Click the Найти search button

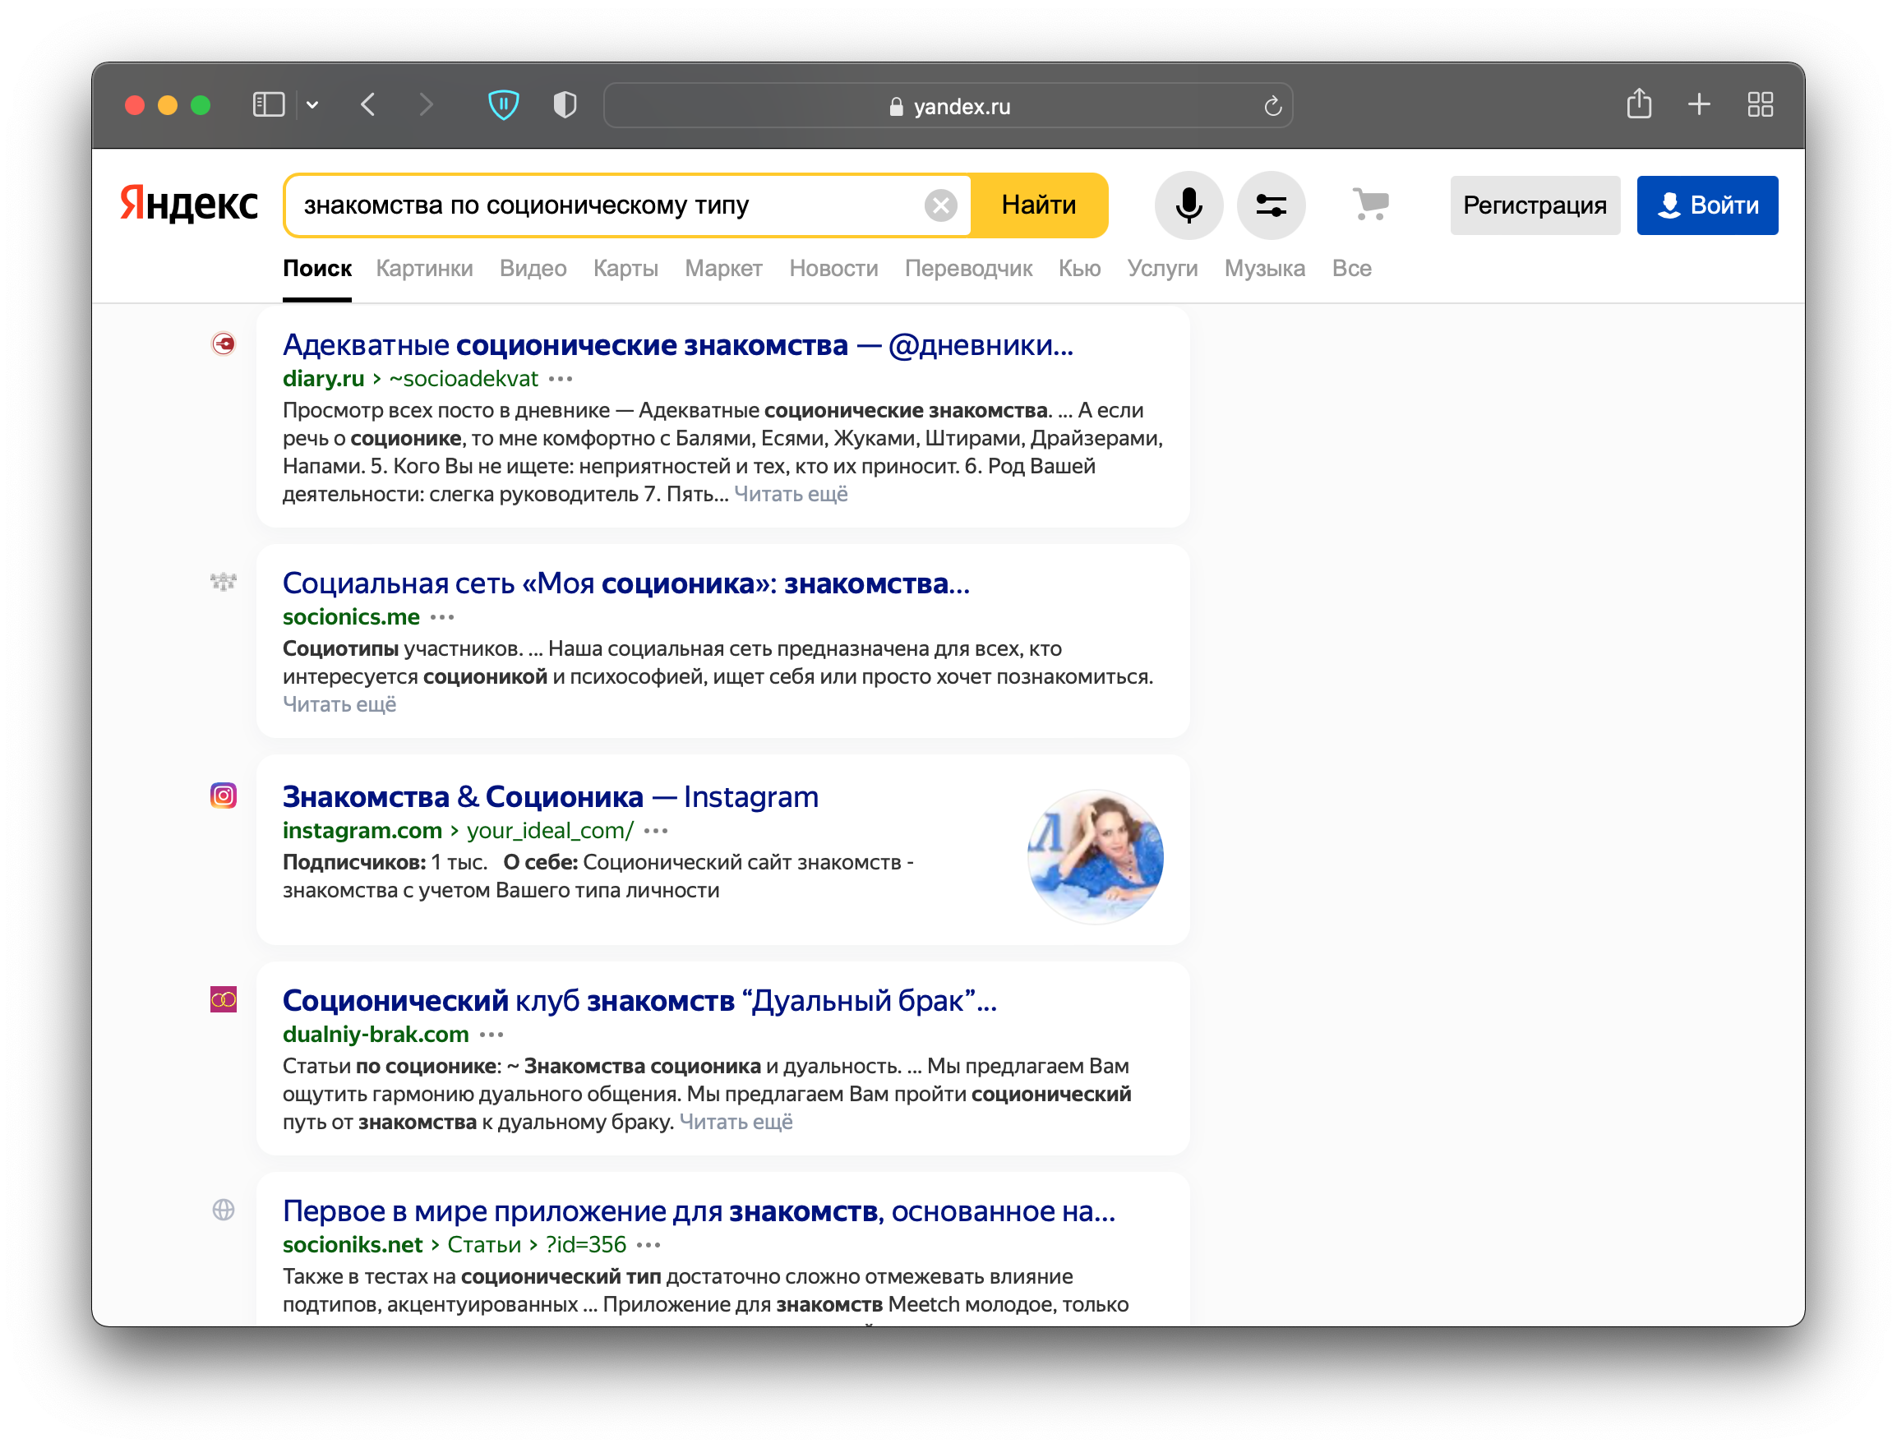(1039, 205)
